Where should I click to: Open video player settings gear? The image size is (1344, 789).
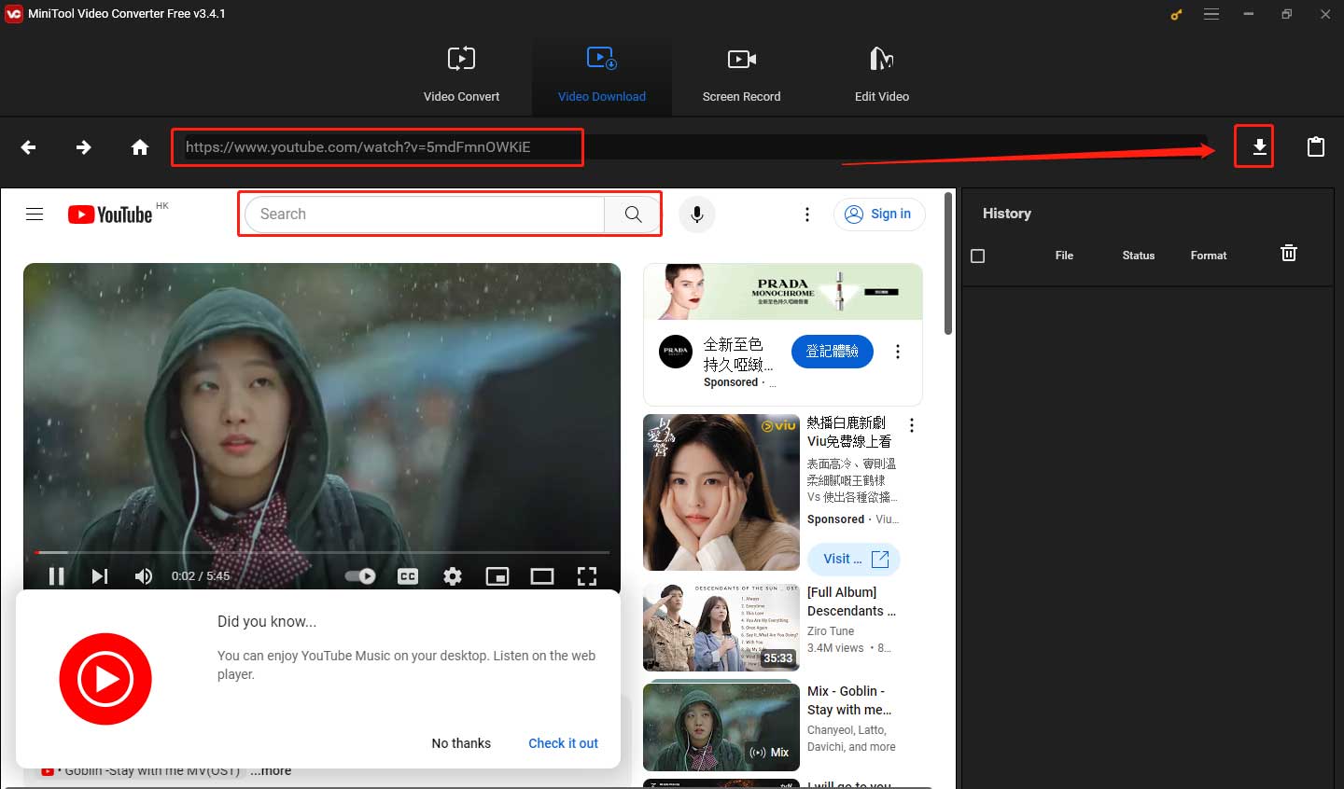click(x=453, y=576)
